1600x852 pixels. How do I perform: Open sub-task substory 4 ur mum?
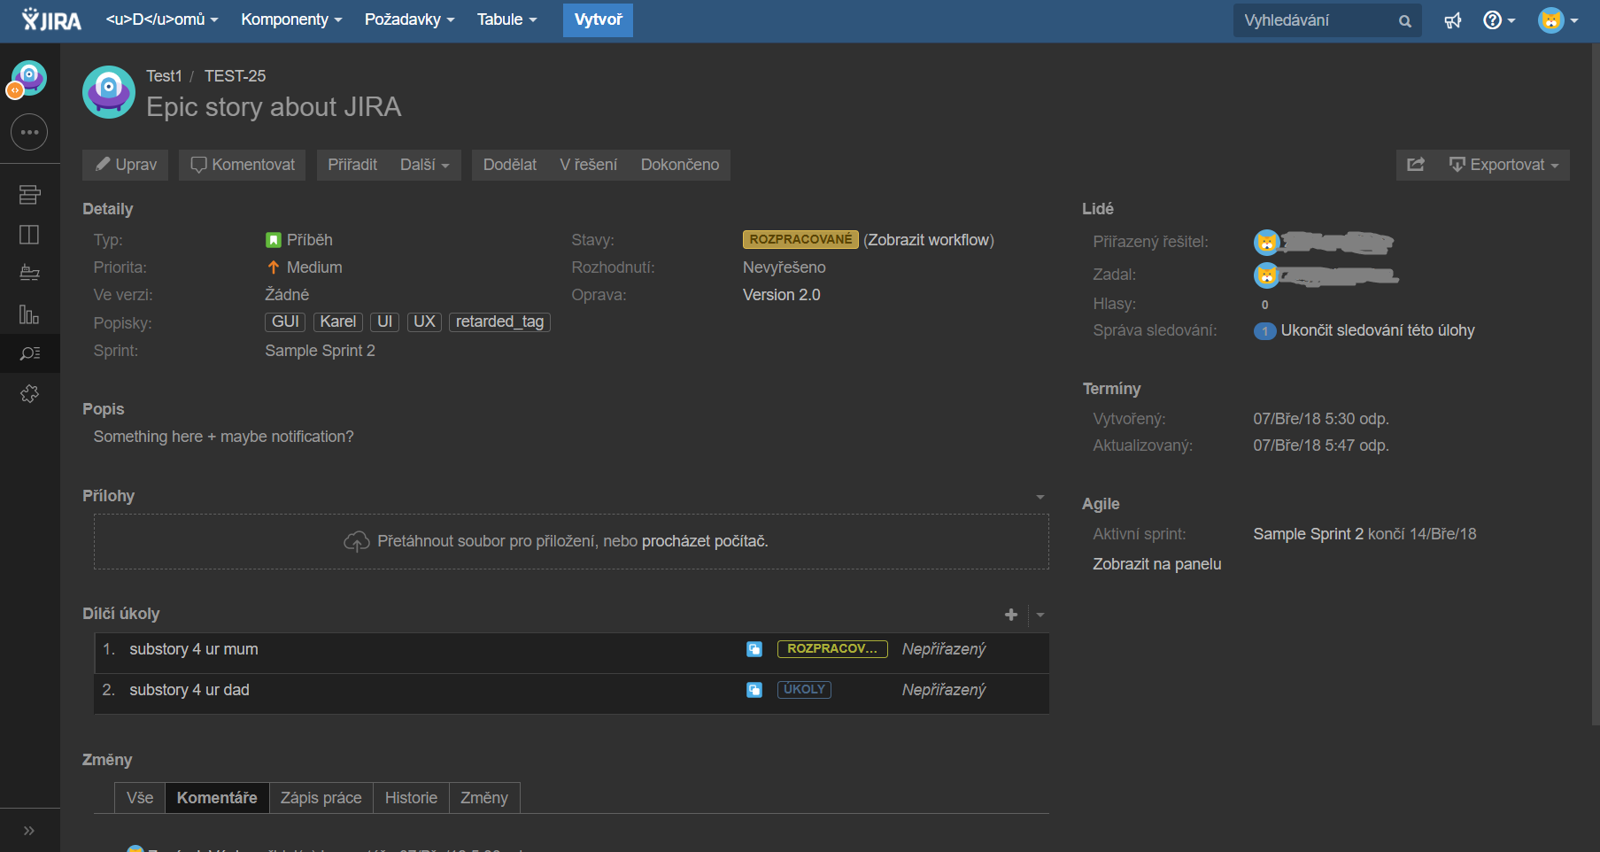click(194, 649)
